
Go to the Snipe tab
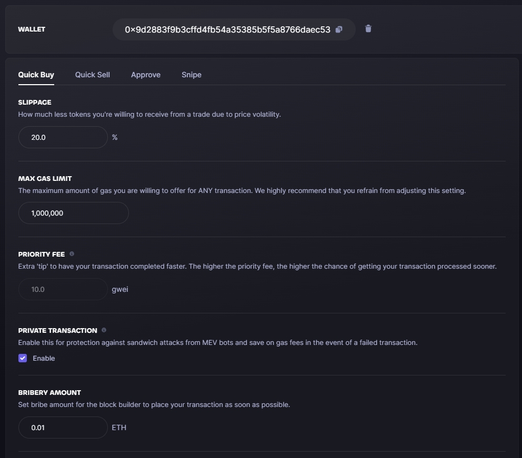tap(192, 75)
